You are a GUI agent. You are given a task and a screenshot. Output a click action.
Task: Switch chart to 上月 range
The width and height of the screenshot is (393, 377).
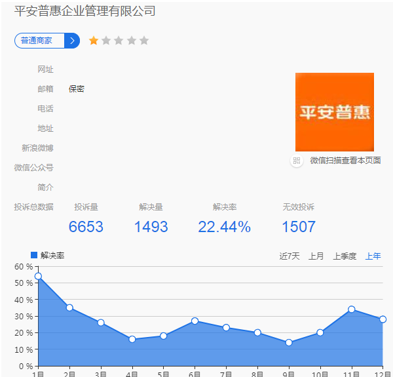pyautogui.click(x=316, y=256)
